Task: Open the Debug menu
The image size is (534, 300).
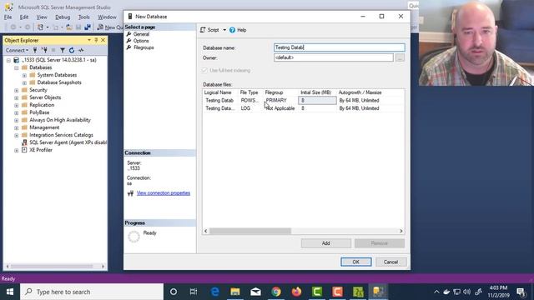Action: coord(63,17)
